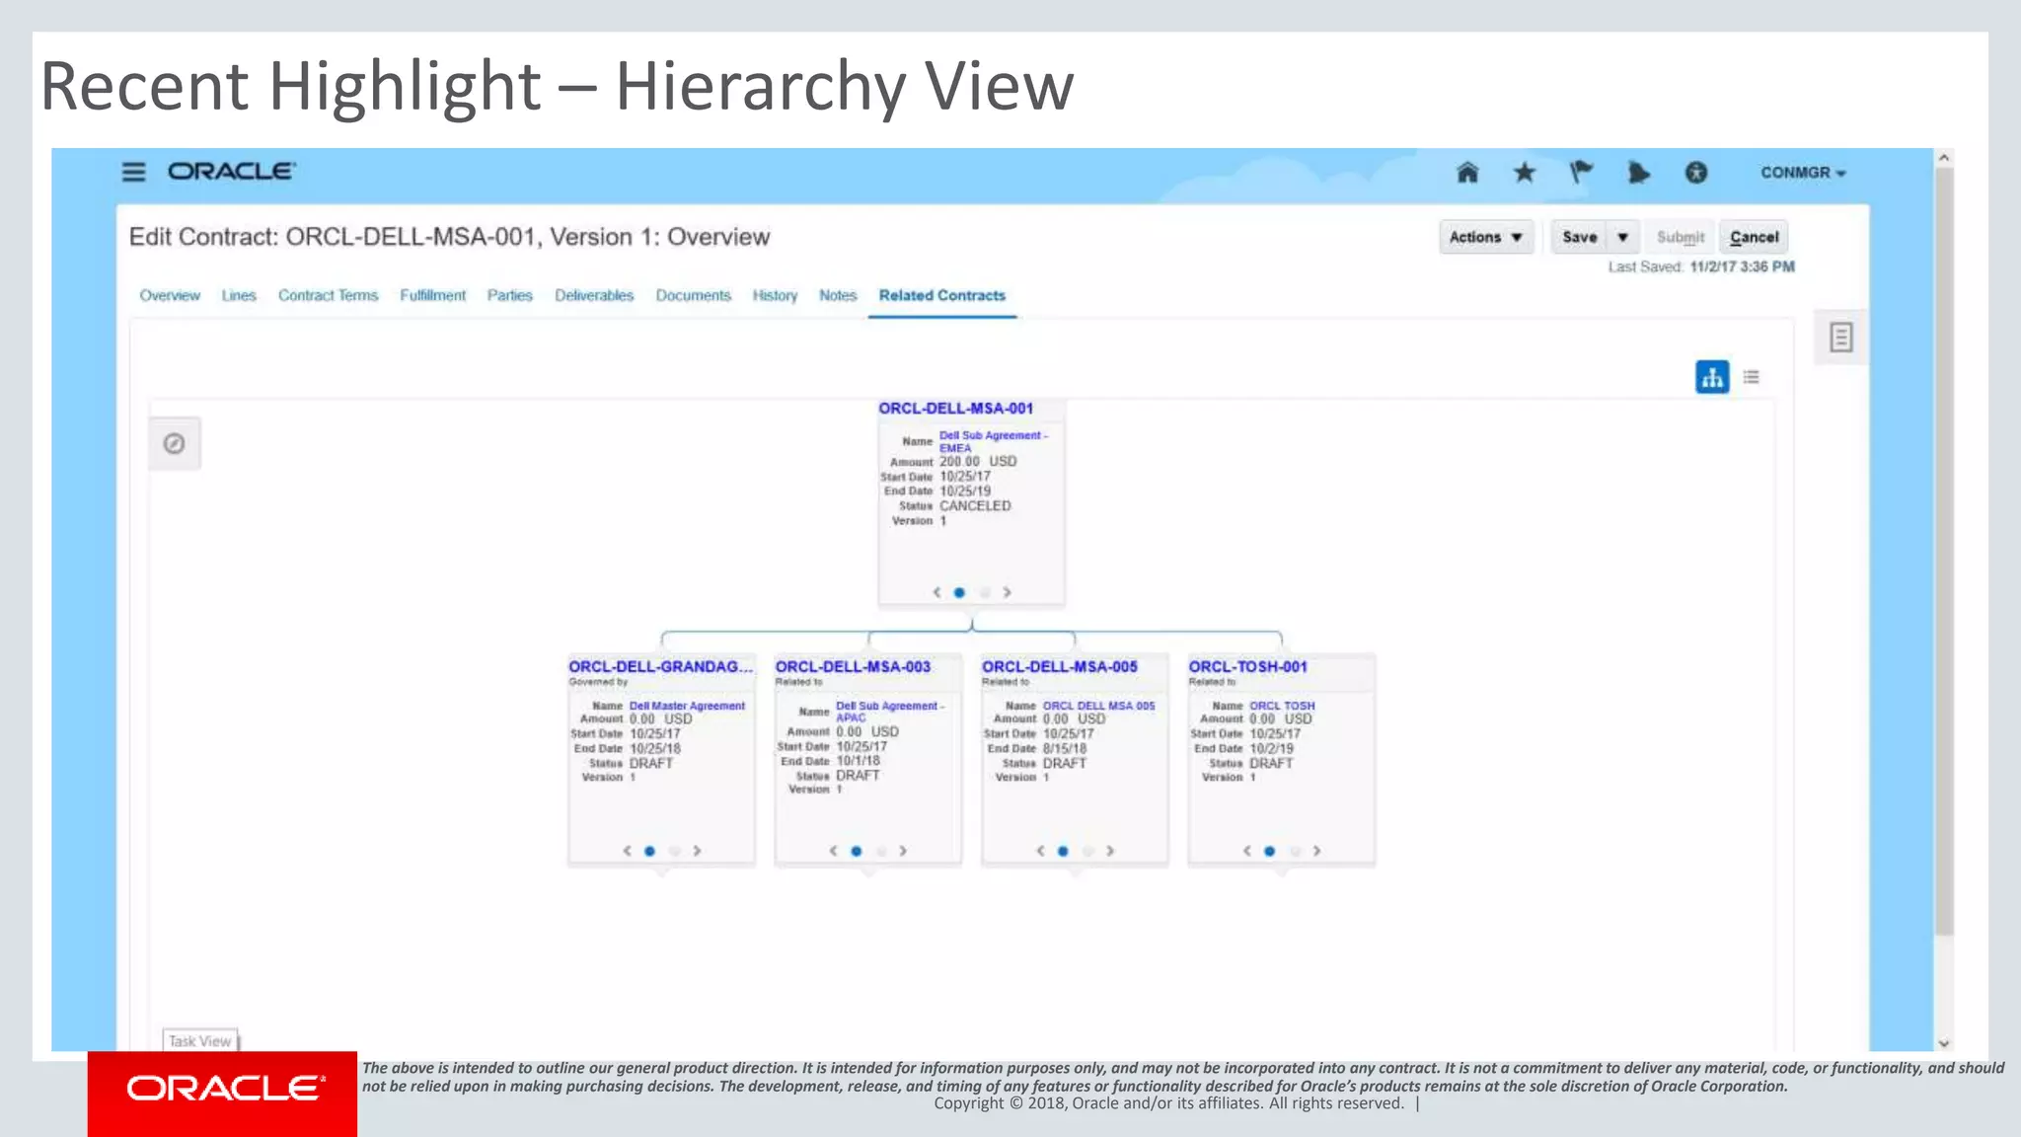Open the Actions dropdown menu
2021x1137 pixels.
(1486, 237)
